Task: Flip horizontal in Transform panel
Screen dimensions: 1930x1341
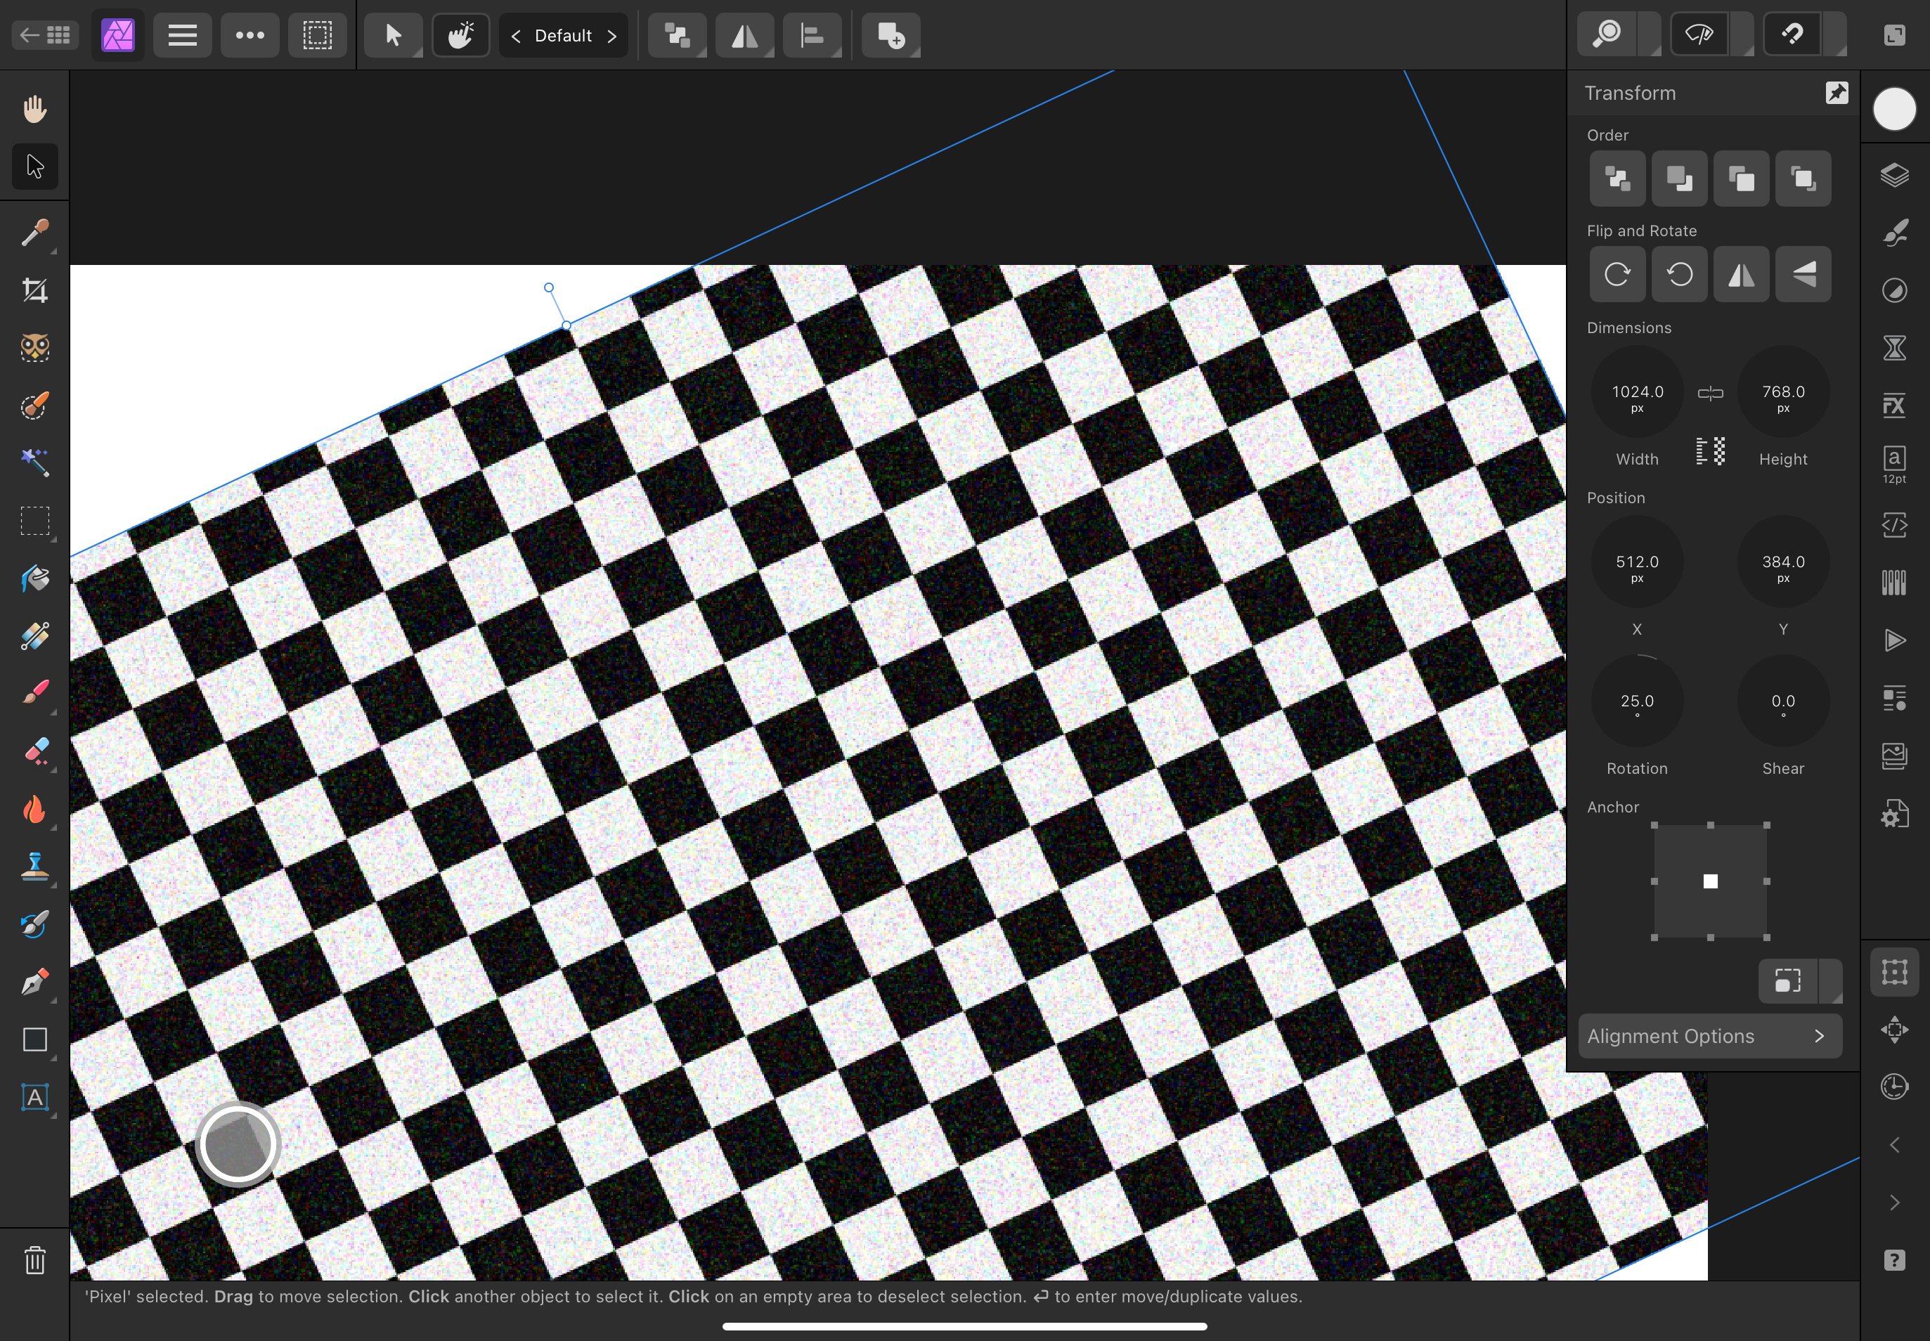Action: coord(1741,274)
